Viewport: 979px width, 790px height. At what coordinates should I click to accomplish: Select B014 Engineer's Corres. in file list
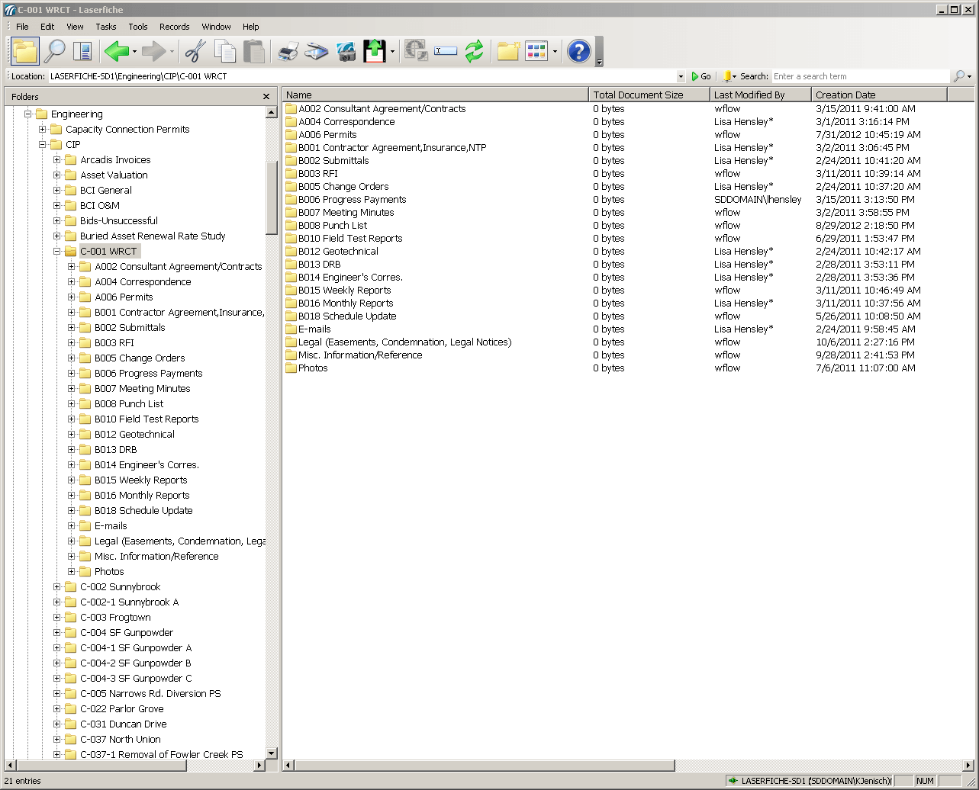[x=350, y=277]
